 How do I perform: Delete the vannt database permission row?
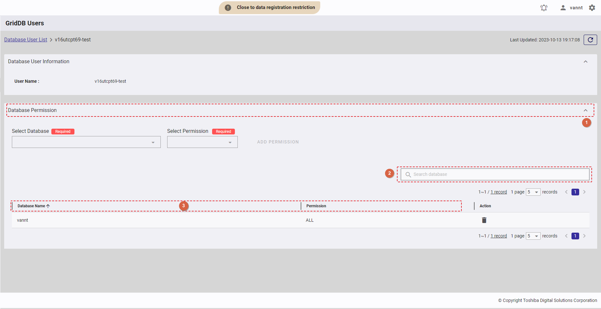pyautogui.click(x=484, y=220)
